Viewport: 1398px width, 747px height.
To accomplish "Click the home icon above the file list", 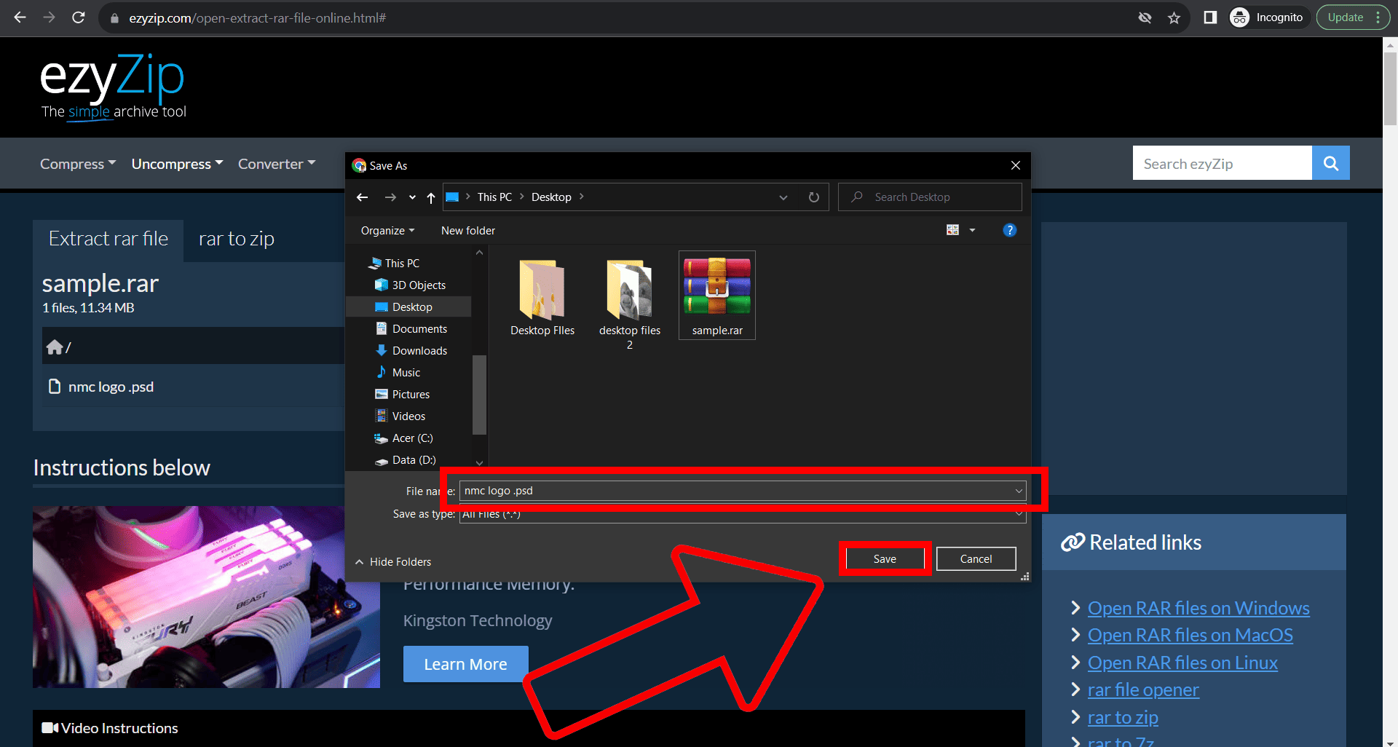I will 55,346.
